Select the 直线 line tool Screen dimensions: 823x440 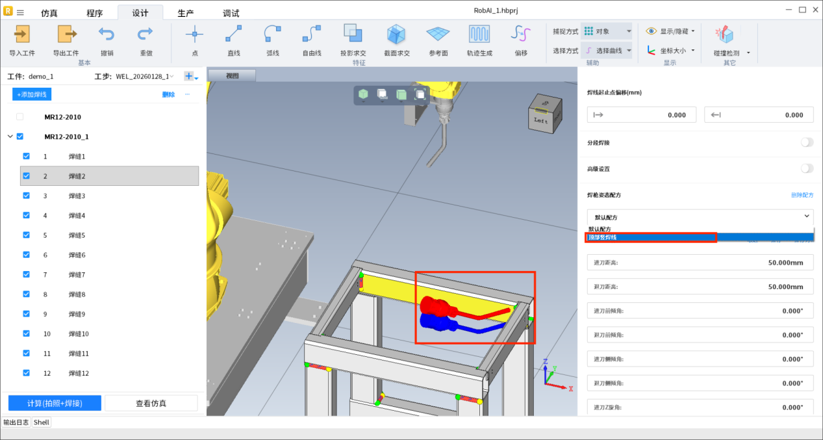[234, 34]
